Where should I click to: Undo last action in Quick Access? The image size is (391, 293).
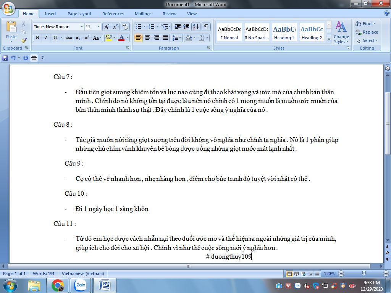pyautogui.click(x=13, y=58)
